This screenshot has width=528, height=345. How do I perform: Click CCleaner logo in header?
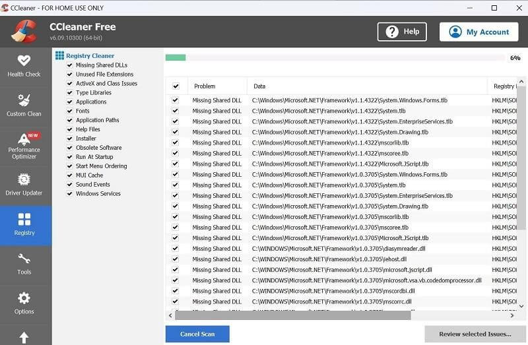[x=24, y=31]
